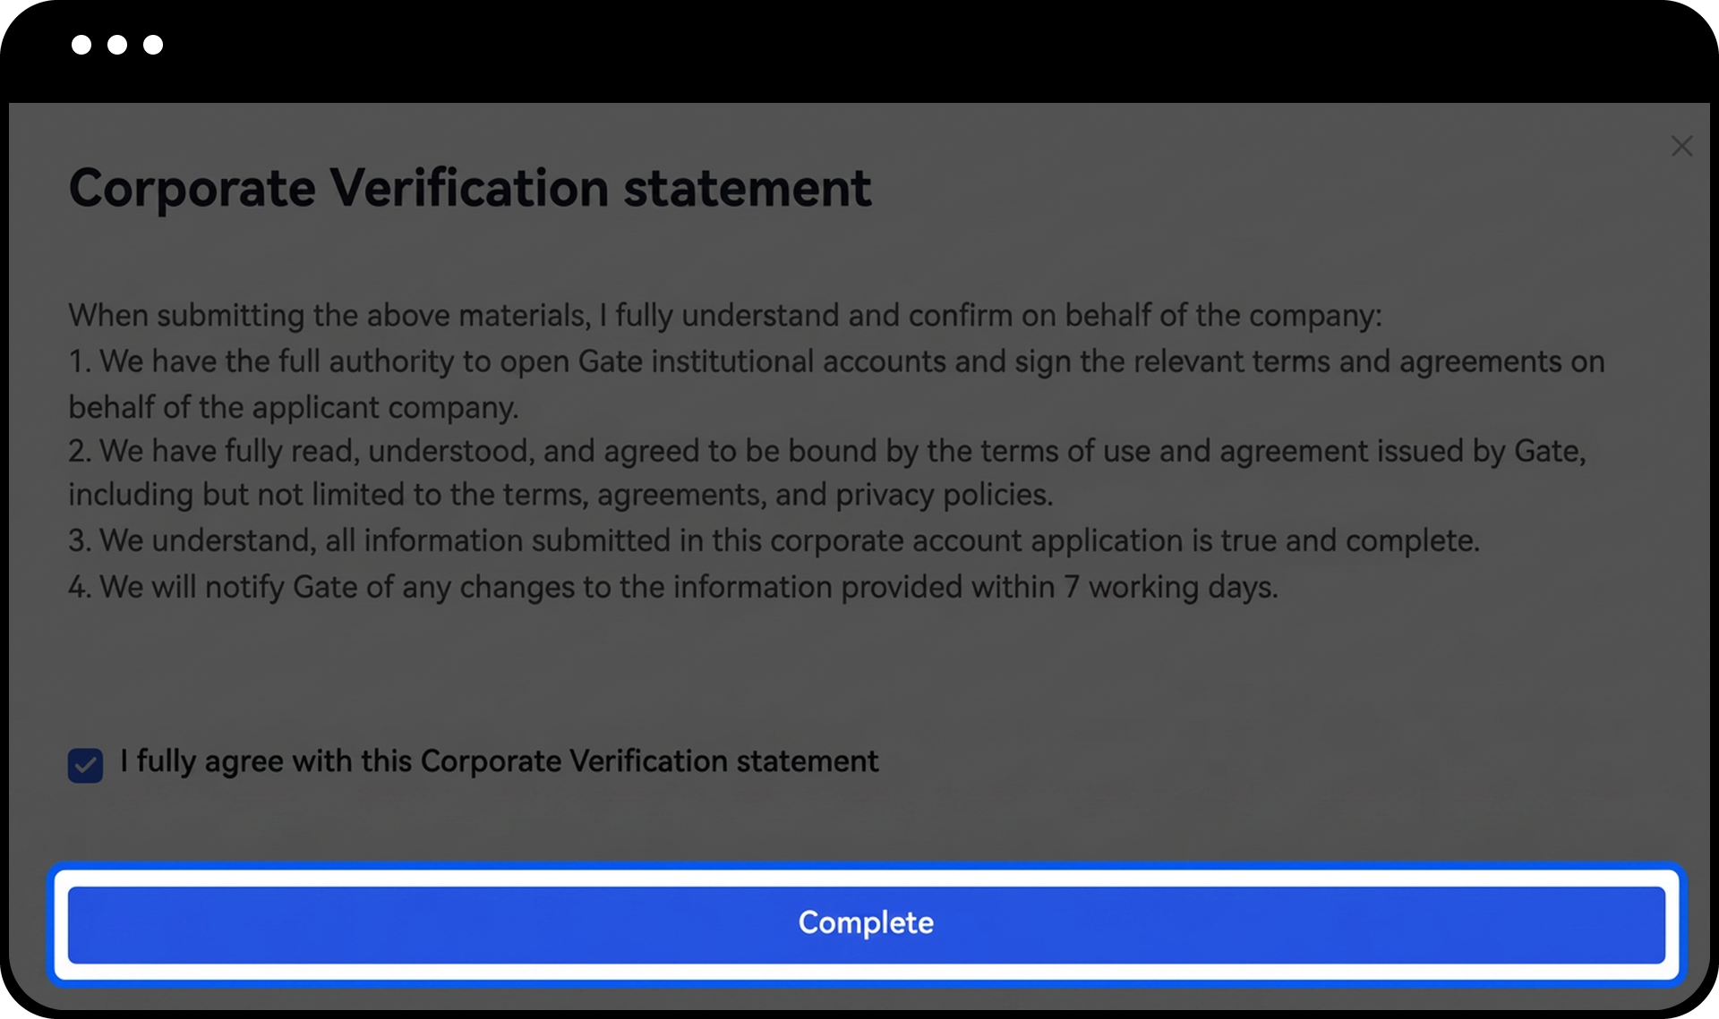Click statement 2 line about terms of use
The image size is (1719, 1019).
pyautogui.click(x=826, y=451)
